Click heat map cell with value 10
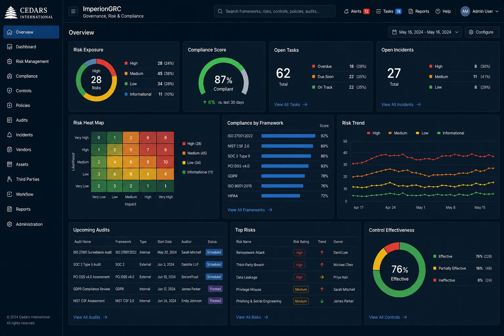Image resolution: width=504 pixels, height=336 pixels. click(165, 162)
